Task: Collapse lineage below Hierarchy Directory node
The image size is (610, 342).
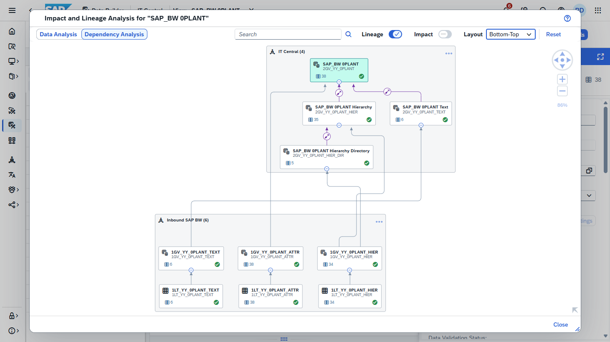Action: (327, 169)
